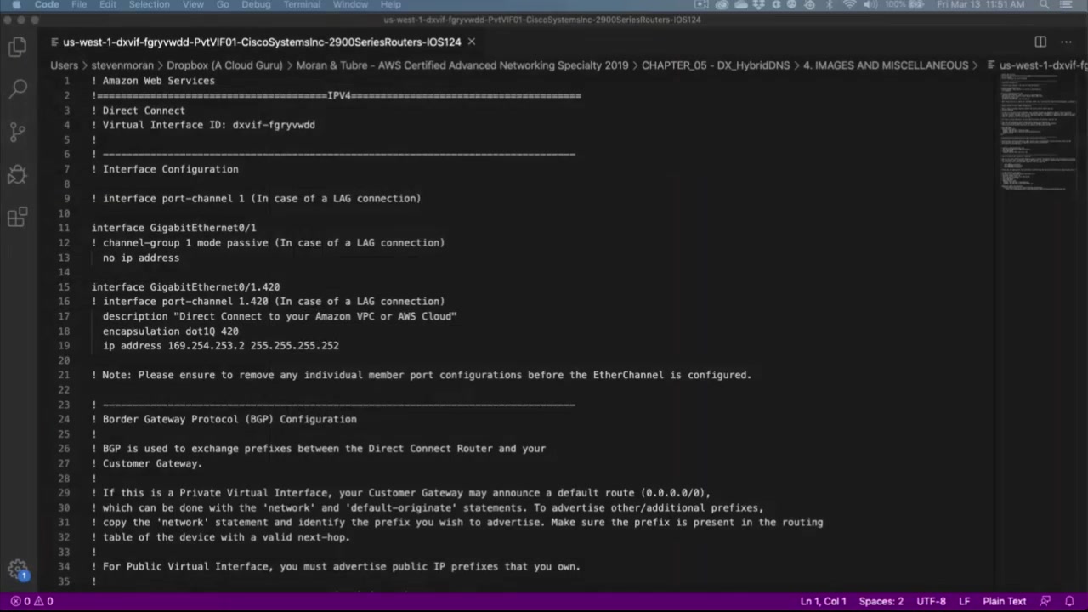The image size is (1088, 612).
Task: Click the '! Interface Configuration' comment line
Action: (x=165, y=169)
